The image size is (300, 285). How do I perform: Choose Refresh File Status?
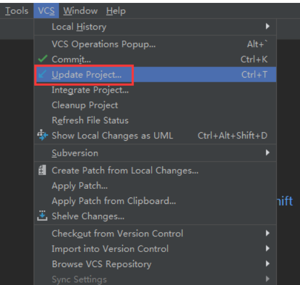pyautogui.click(x=155, y=120)
